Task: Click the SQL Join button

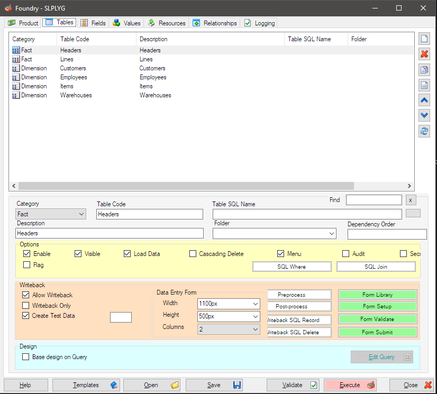Action: 376,267
